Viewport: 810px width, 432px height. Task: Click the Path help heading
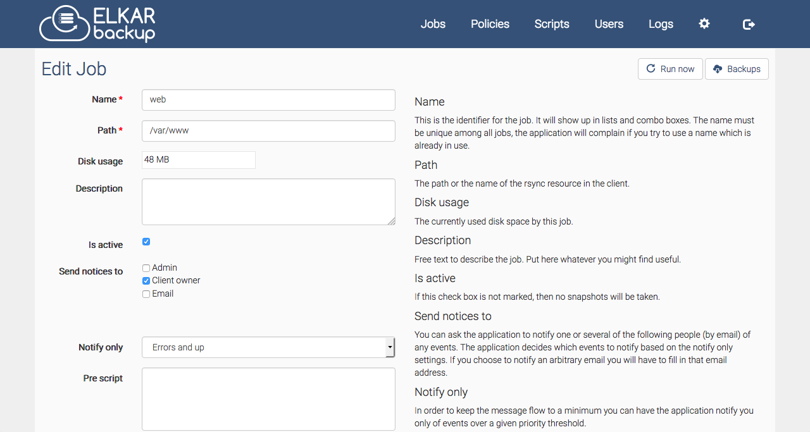point(426,165)
